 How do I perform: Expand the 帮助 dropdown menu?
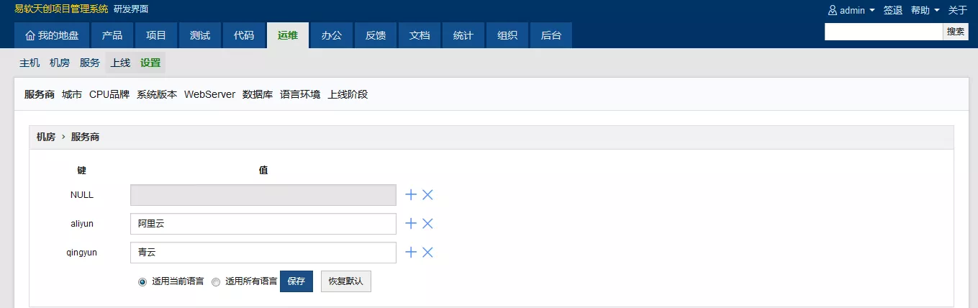925,10
